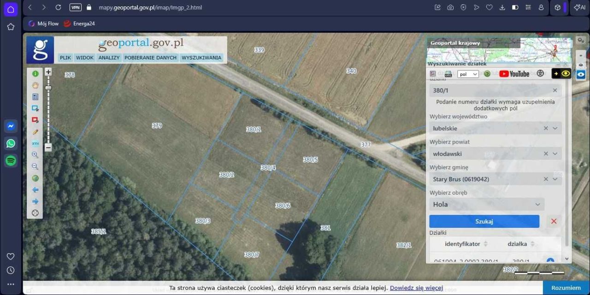Click the green help question mark icon
The height and width of the screenshot is (295, 590).
pyautogui.click(x=487, y=74)
